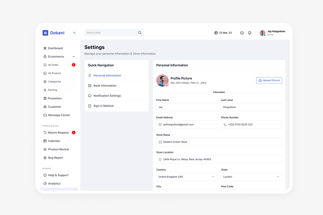
Task: Open notifications bell in top bar
Action: [249, 33]
